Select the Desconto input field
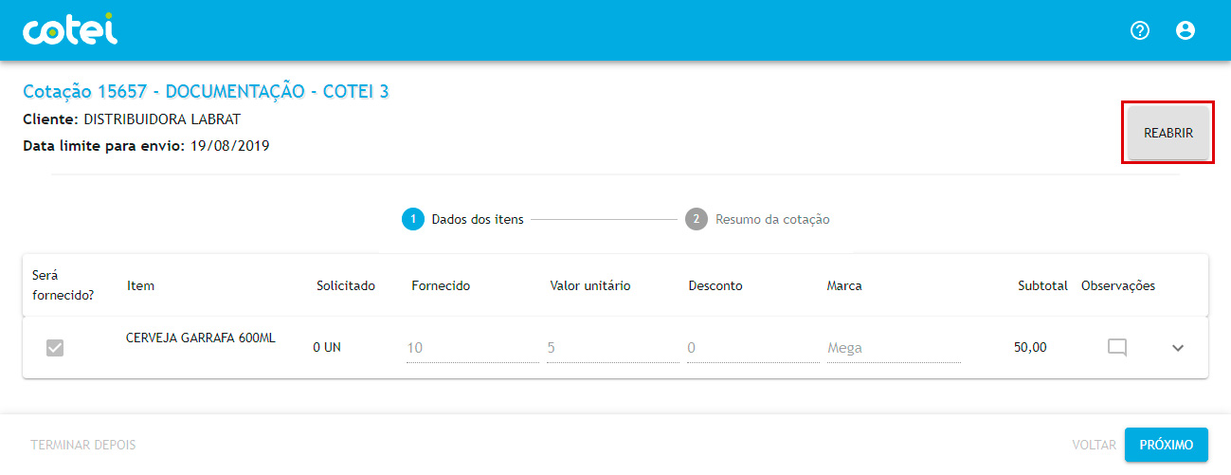1231x475 pixels. click(x=750, y=348)
